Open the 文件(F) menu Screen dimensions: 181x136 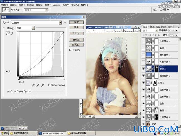point(4,5)
